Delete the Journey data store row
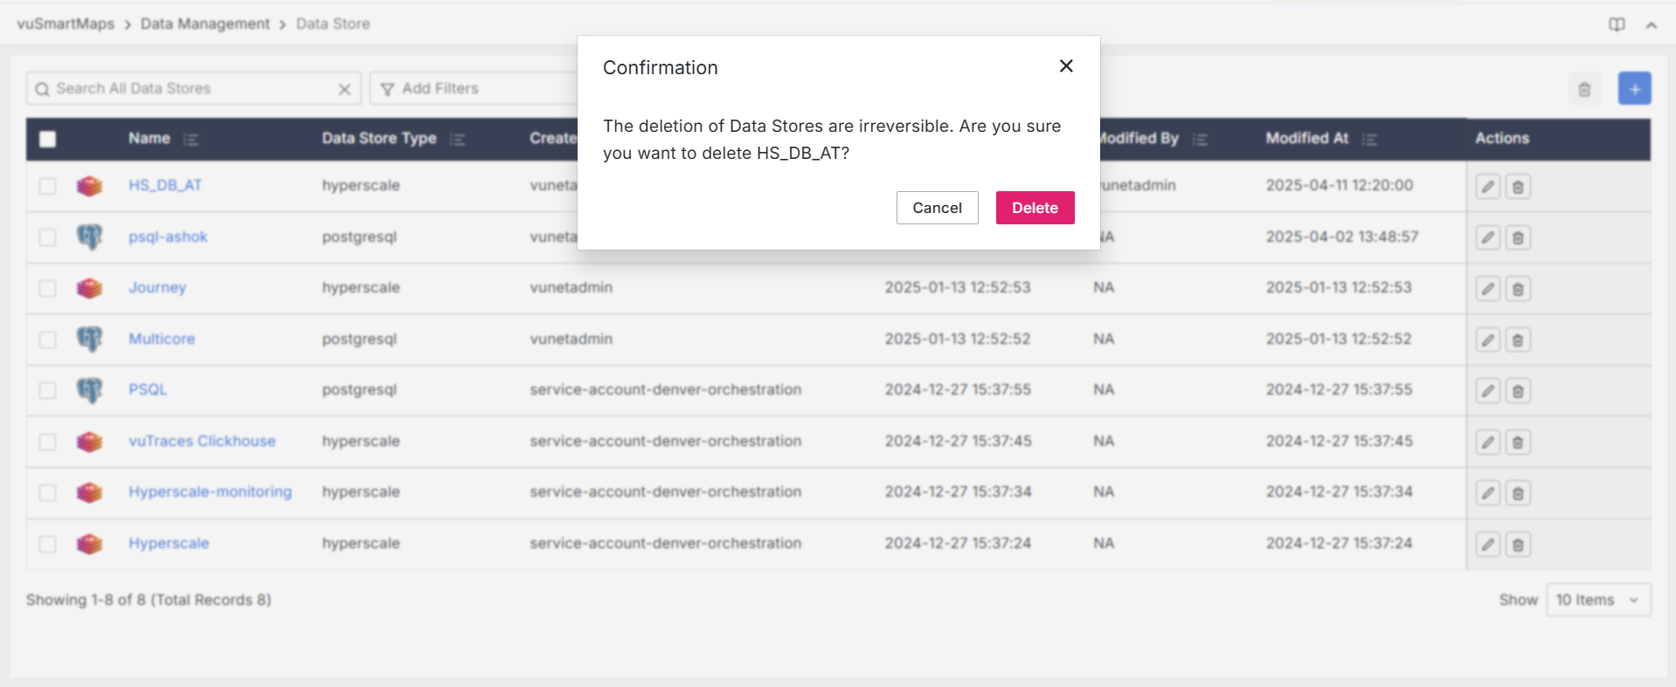The height and width of the screenshot is (687, 1676). pyautogui.click(x=1518, y=289)
